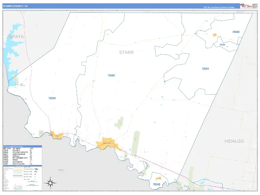This screenshot has height=195, width=260.
Task: Click the ZIP code label 78548
Action: coord(156,184)
